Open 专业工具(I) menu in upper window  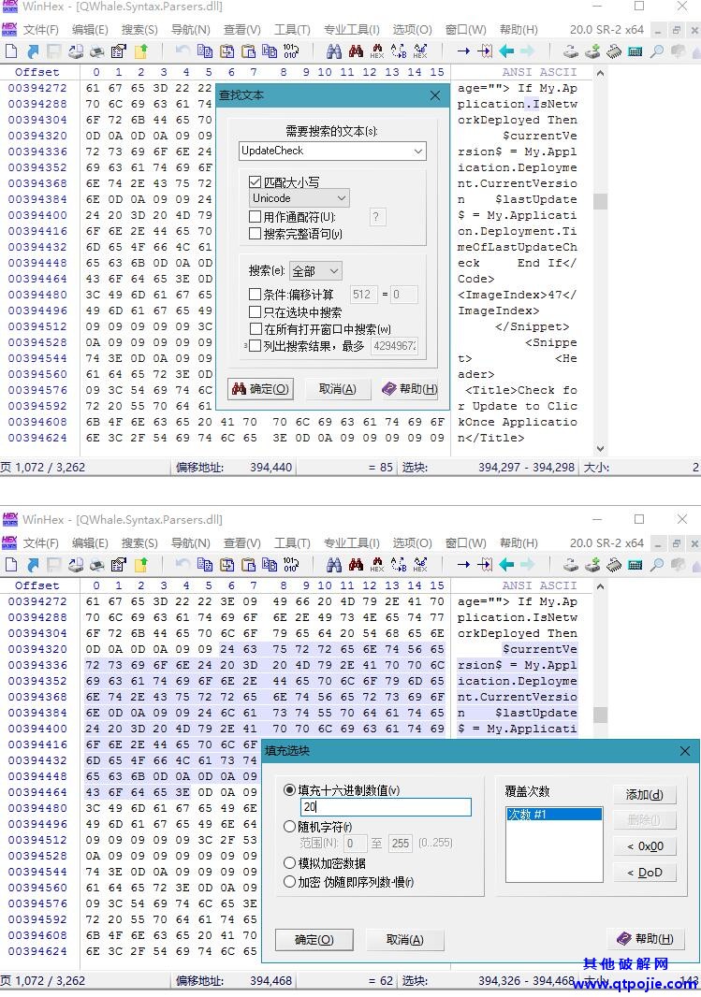click(x=351, y=30)
